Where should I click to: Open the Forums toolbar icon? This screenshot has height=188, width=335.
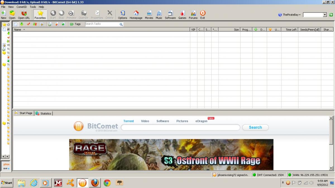pyautogui.click(x=193, y=13)
